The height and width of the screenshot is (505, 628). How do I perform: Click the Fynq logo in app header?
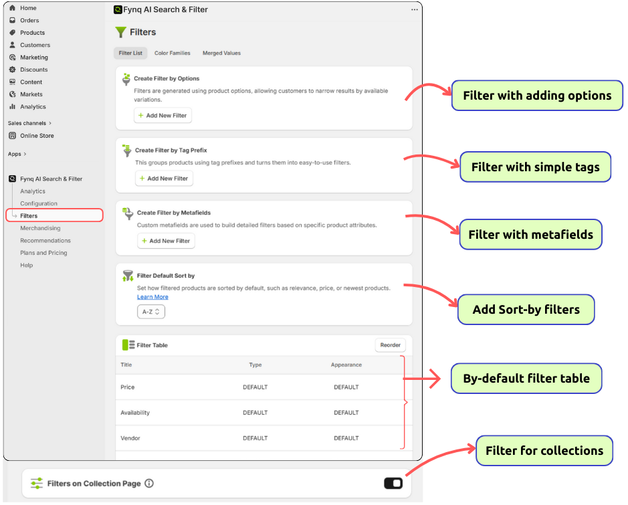(118, 9)
